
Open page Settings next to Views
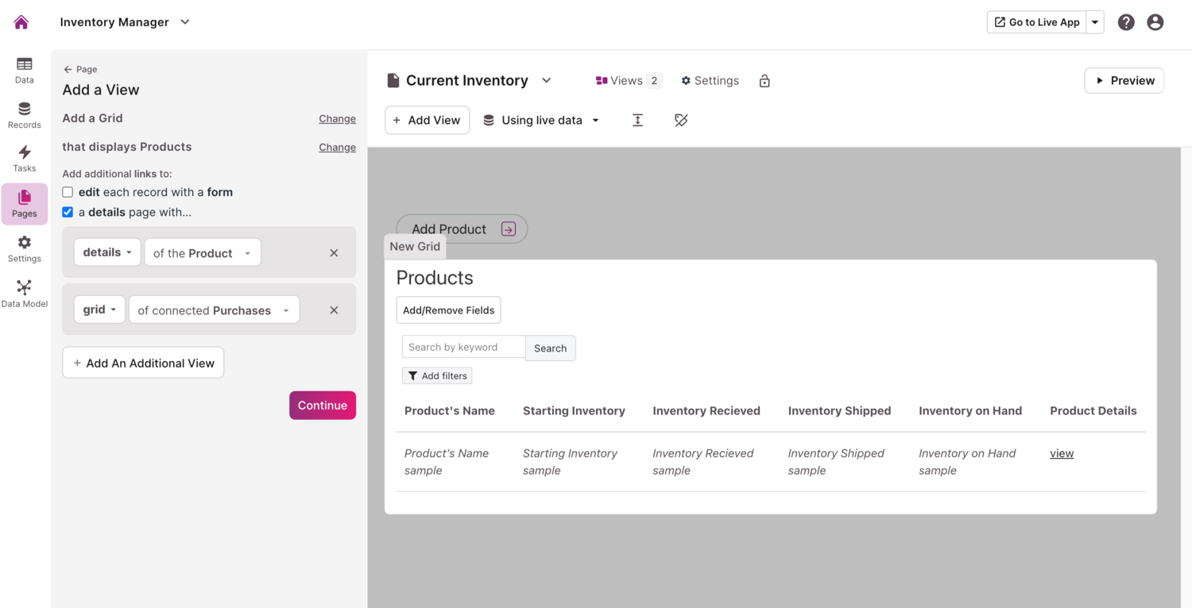[x=710, y=80]
